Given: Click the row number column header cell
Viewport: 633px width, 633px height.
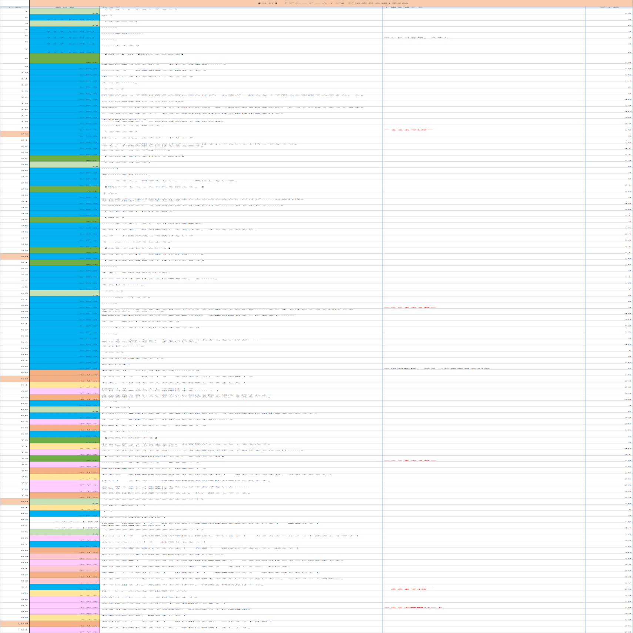Looking at the screenshot, I should (x=15, y=7).
